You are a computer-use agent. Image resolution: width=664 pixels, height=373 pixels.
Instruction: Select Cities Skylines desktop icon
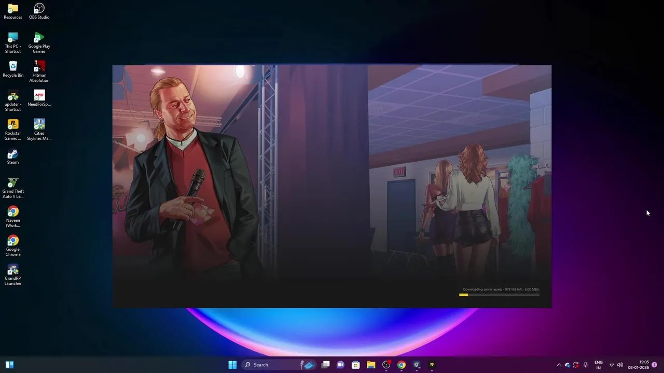(39, 130)
